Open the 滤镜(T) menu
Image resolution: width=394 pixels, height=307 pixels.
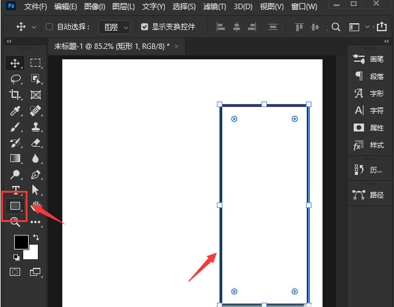(x=214, y=7)
